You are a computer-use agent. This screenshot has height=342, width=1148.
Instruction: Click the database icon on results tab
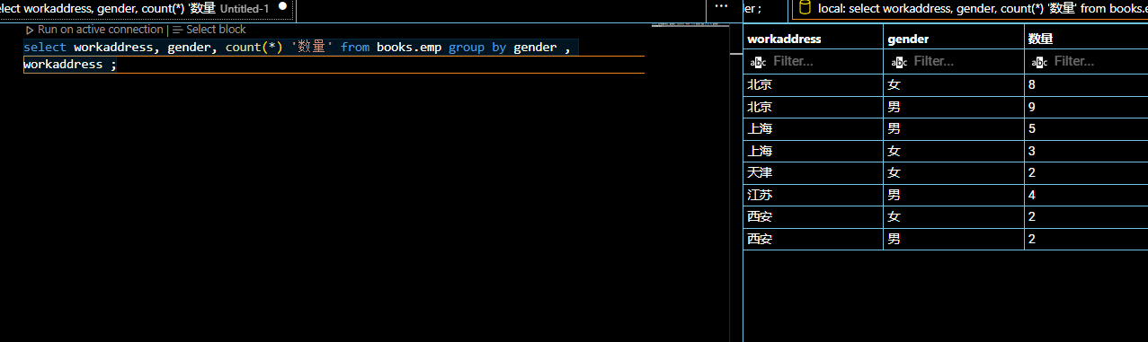[x=805, y=8]
